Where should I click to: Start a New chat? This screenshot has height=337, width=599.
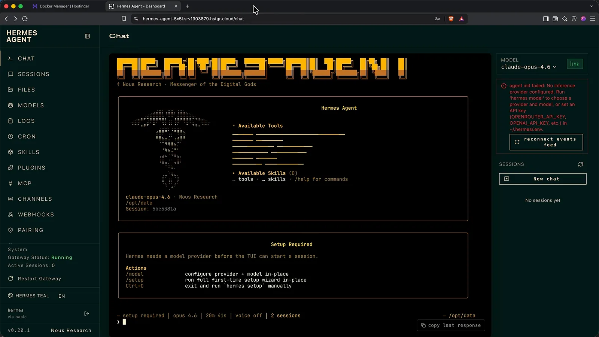point(542,179)
